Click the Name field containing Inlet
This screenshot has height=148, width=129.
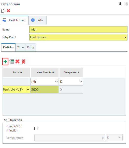click(78, 29)
